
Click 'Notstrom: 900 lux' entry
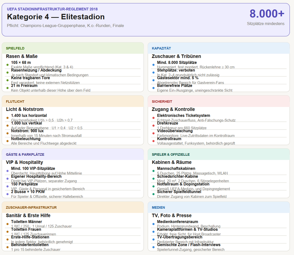coord(27,131)
